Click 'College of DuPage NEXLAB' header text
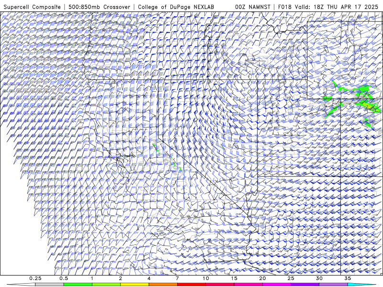The width and height of the screenshot is (383, 287). tap(176, 7)
